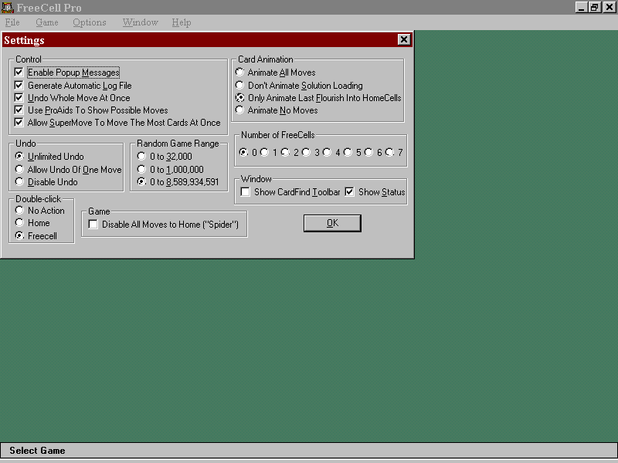Click the restore window button in title bar
The width and height of the screenshot is (618, 463).
595,7
